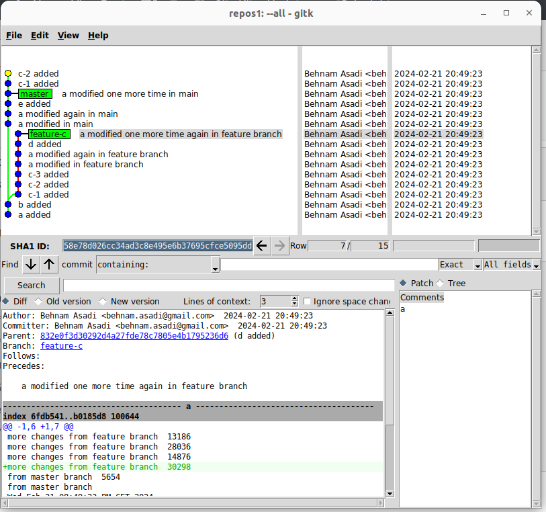The image size is (546, 512).
Task: Select the yellow HEAD commit dot
Action: coord(8,74)
